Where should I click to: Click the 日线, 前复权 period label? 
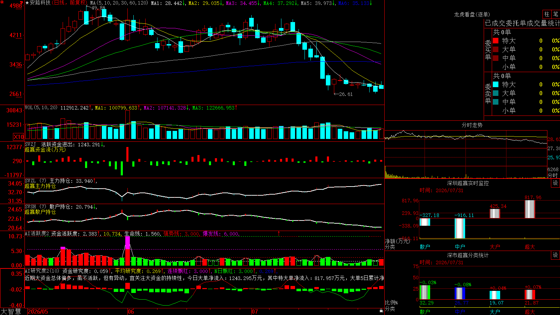pos(69,3)
